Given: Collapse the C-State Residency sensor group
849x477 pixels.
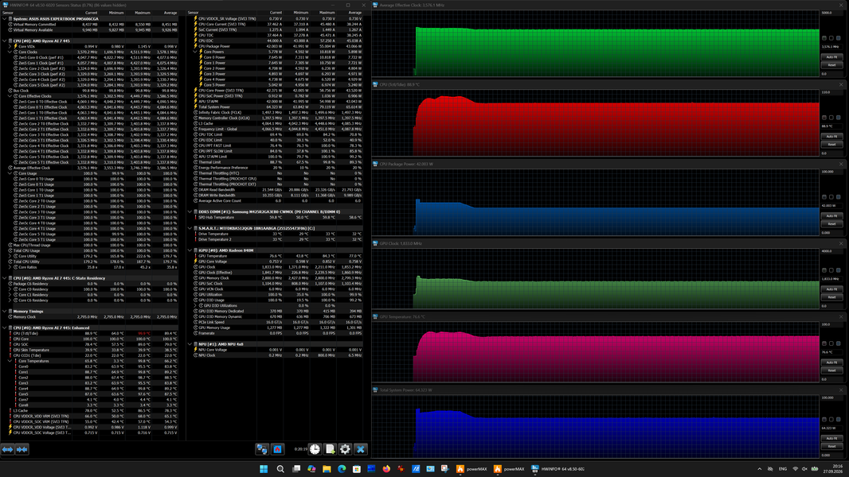Looking at the screenshot, I should click(x=4, y=278).
